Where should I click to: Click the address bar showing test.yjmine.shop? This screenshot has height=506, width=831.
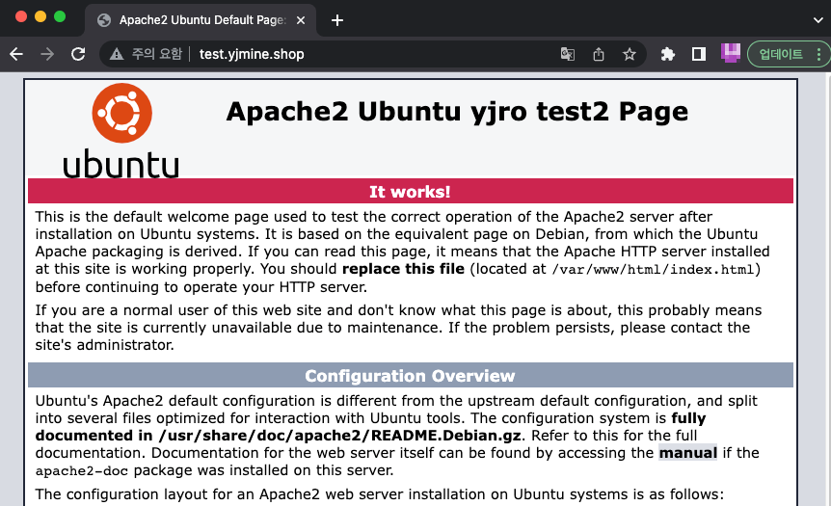(371, 54)
